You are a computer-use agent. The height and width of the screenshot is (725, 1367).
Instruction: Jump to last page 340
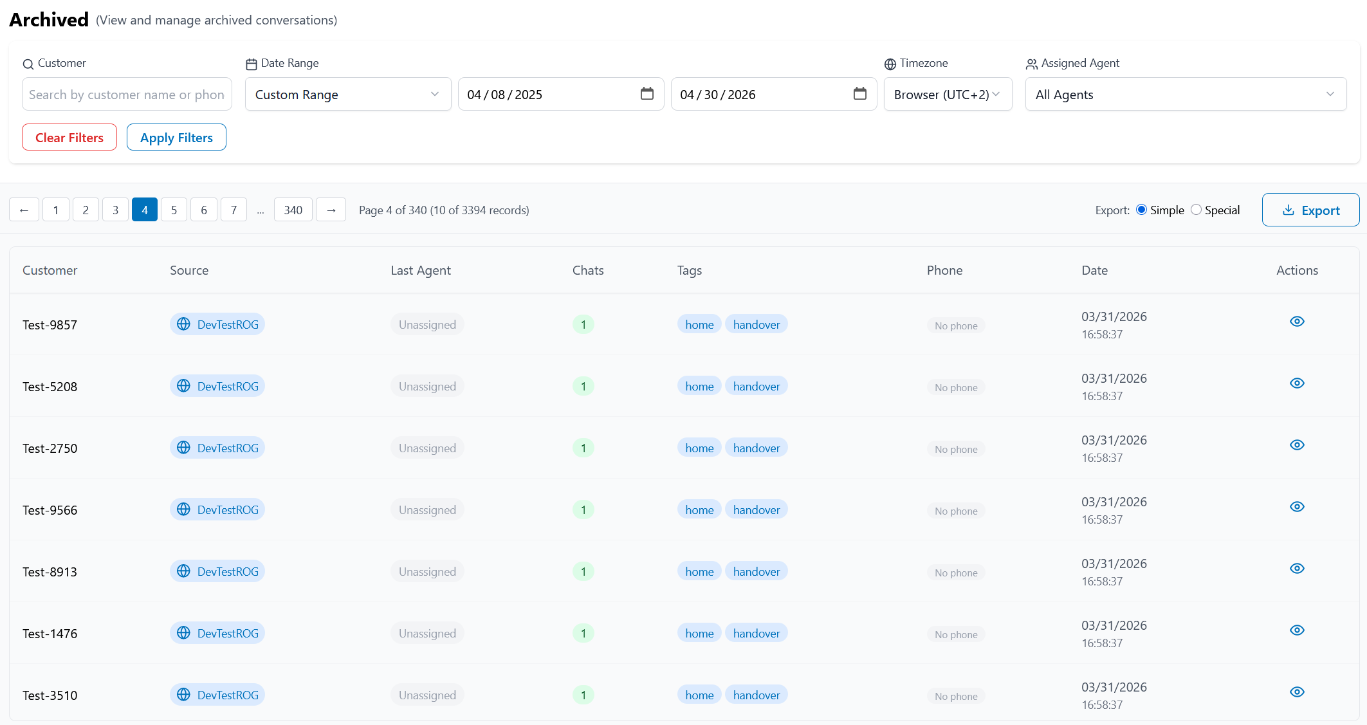point(293,210)
